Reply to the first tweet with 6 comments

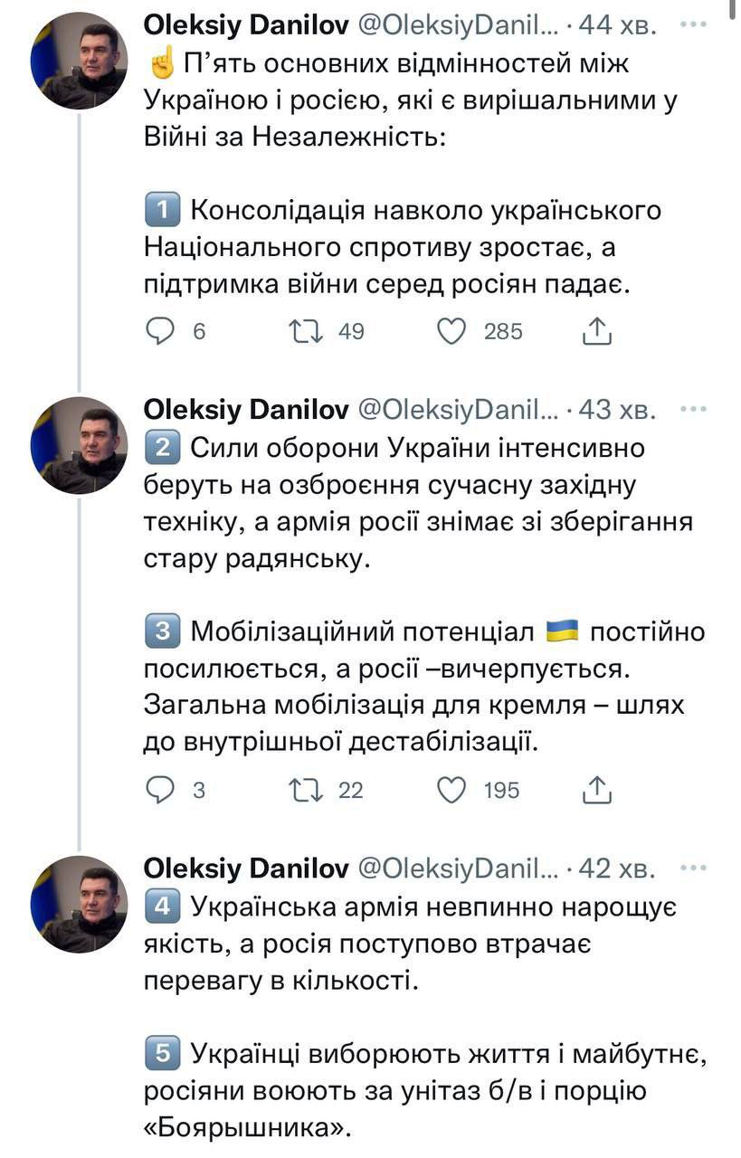tap(160, 332)
